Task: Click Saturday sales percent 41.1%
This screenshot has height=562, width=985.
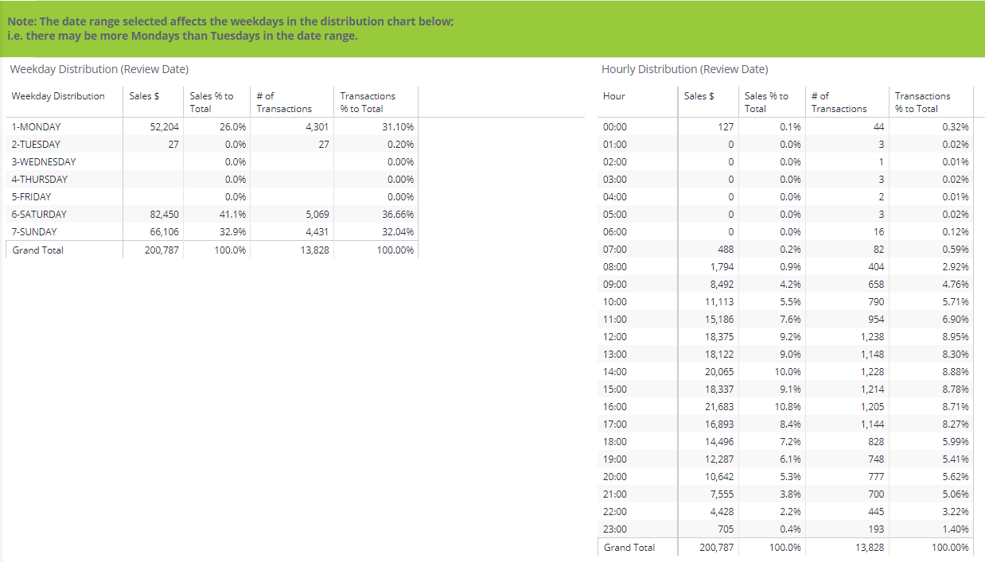Action: coord(233,215)
